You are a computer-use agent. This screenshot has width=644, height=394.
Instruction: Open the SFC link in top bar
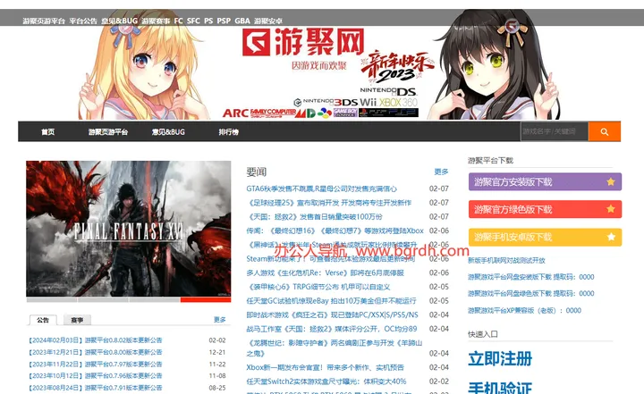(x=193, y=21)
